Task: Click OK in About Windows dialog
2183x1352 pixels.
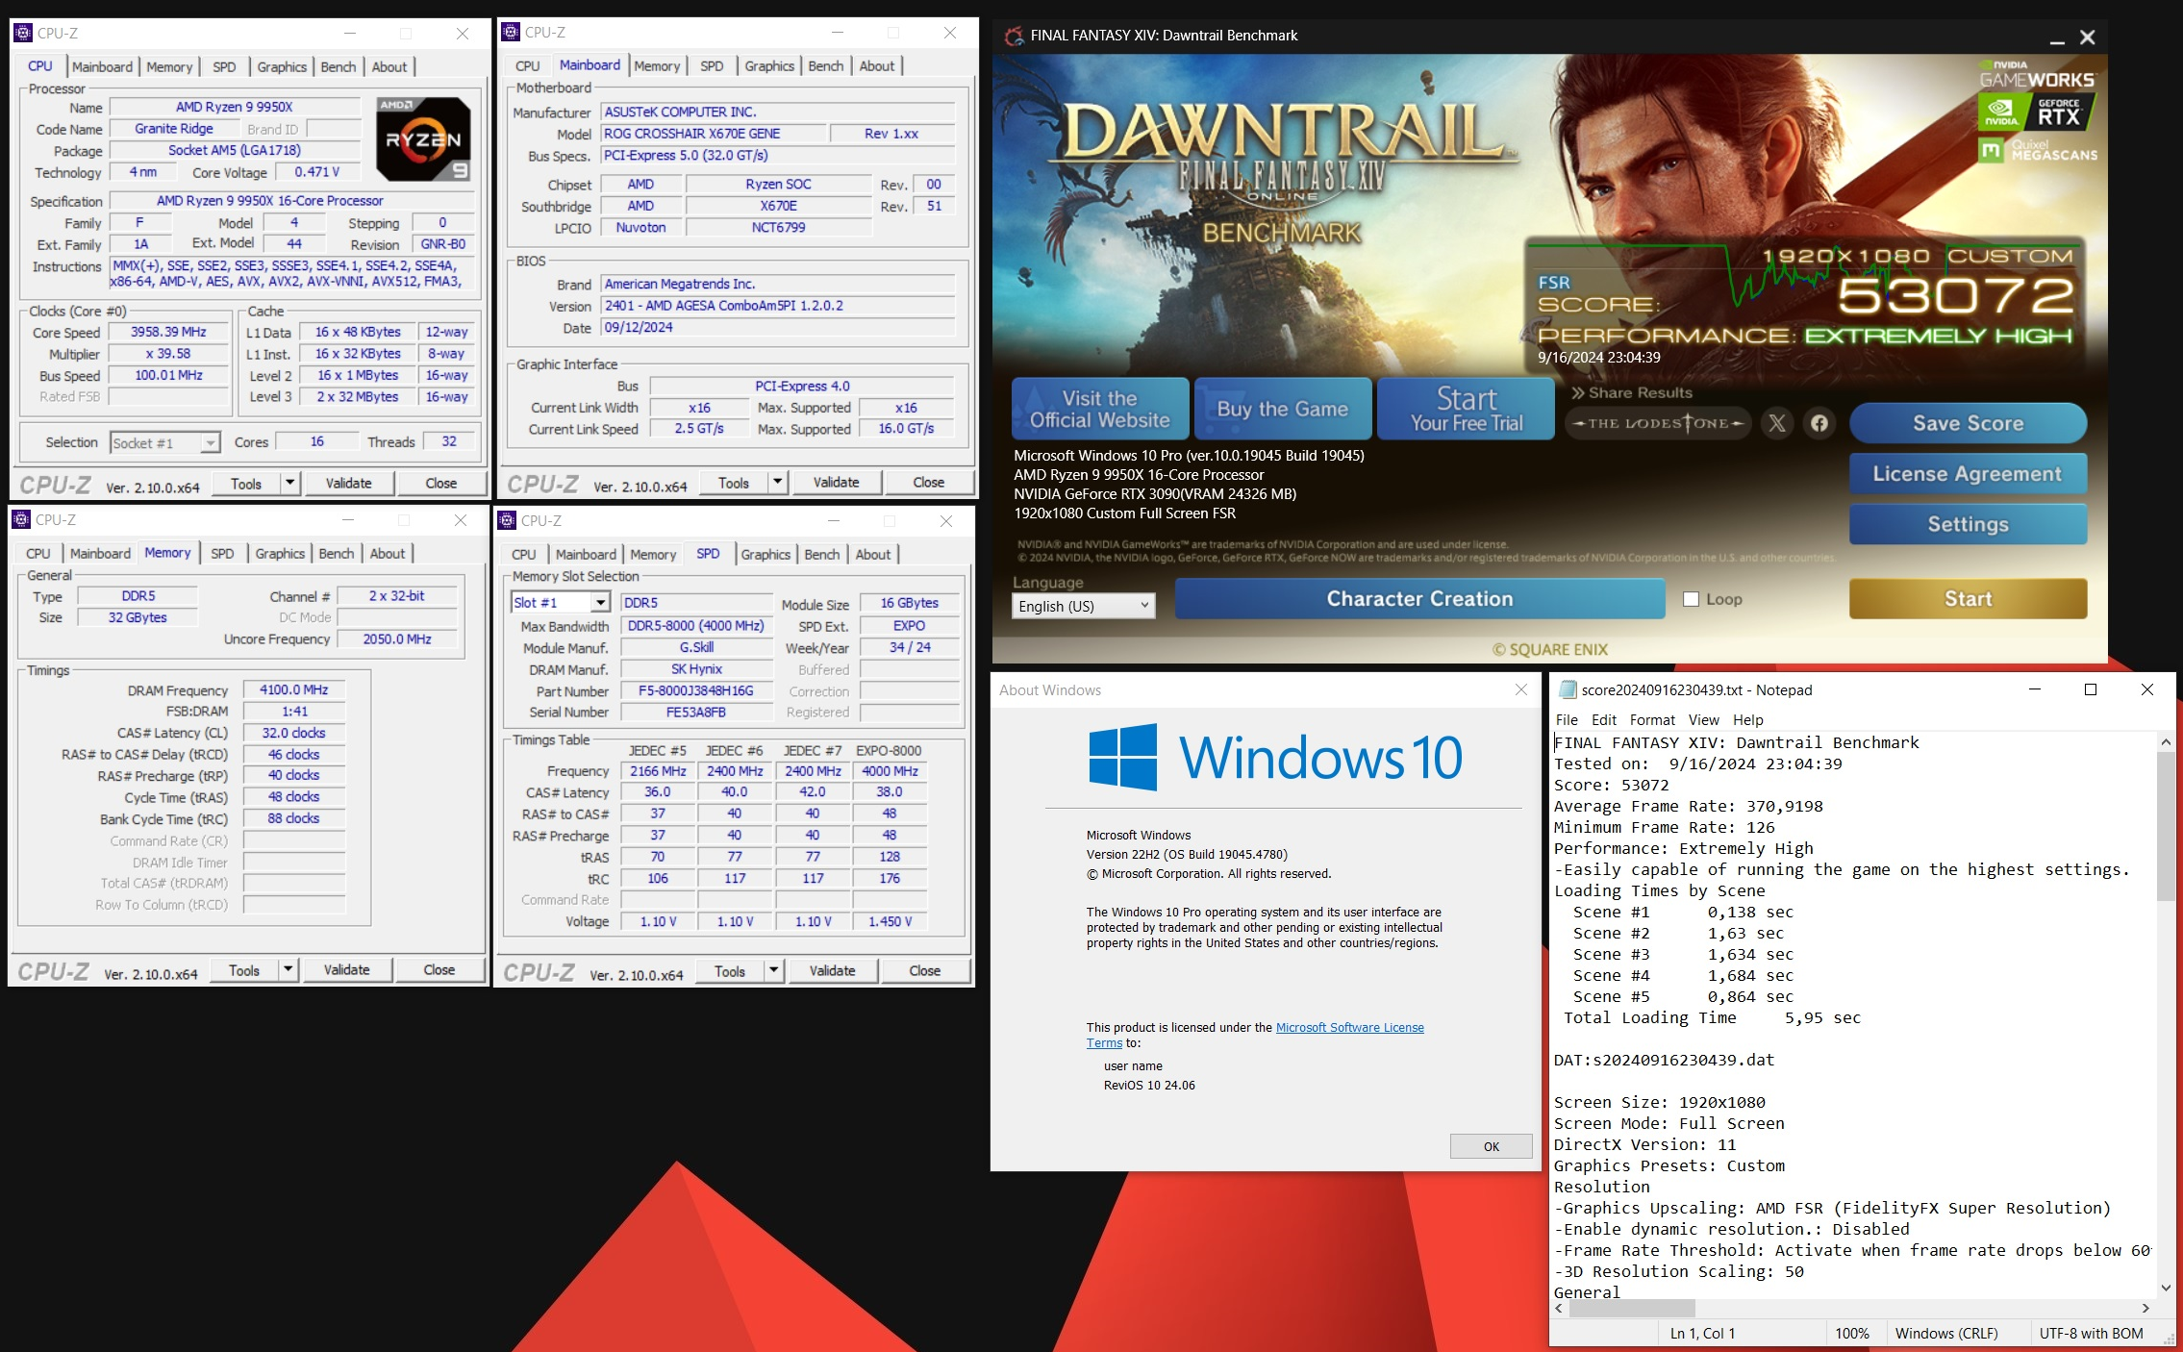Action: click(1491, 1146)
